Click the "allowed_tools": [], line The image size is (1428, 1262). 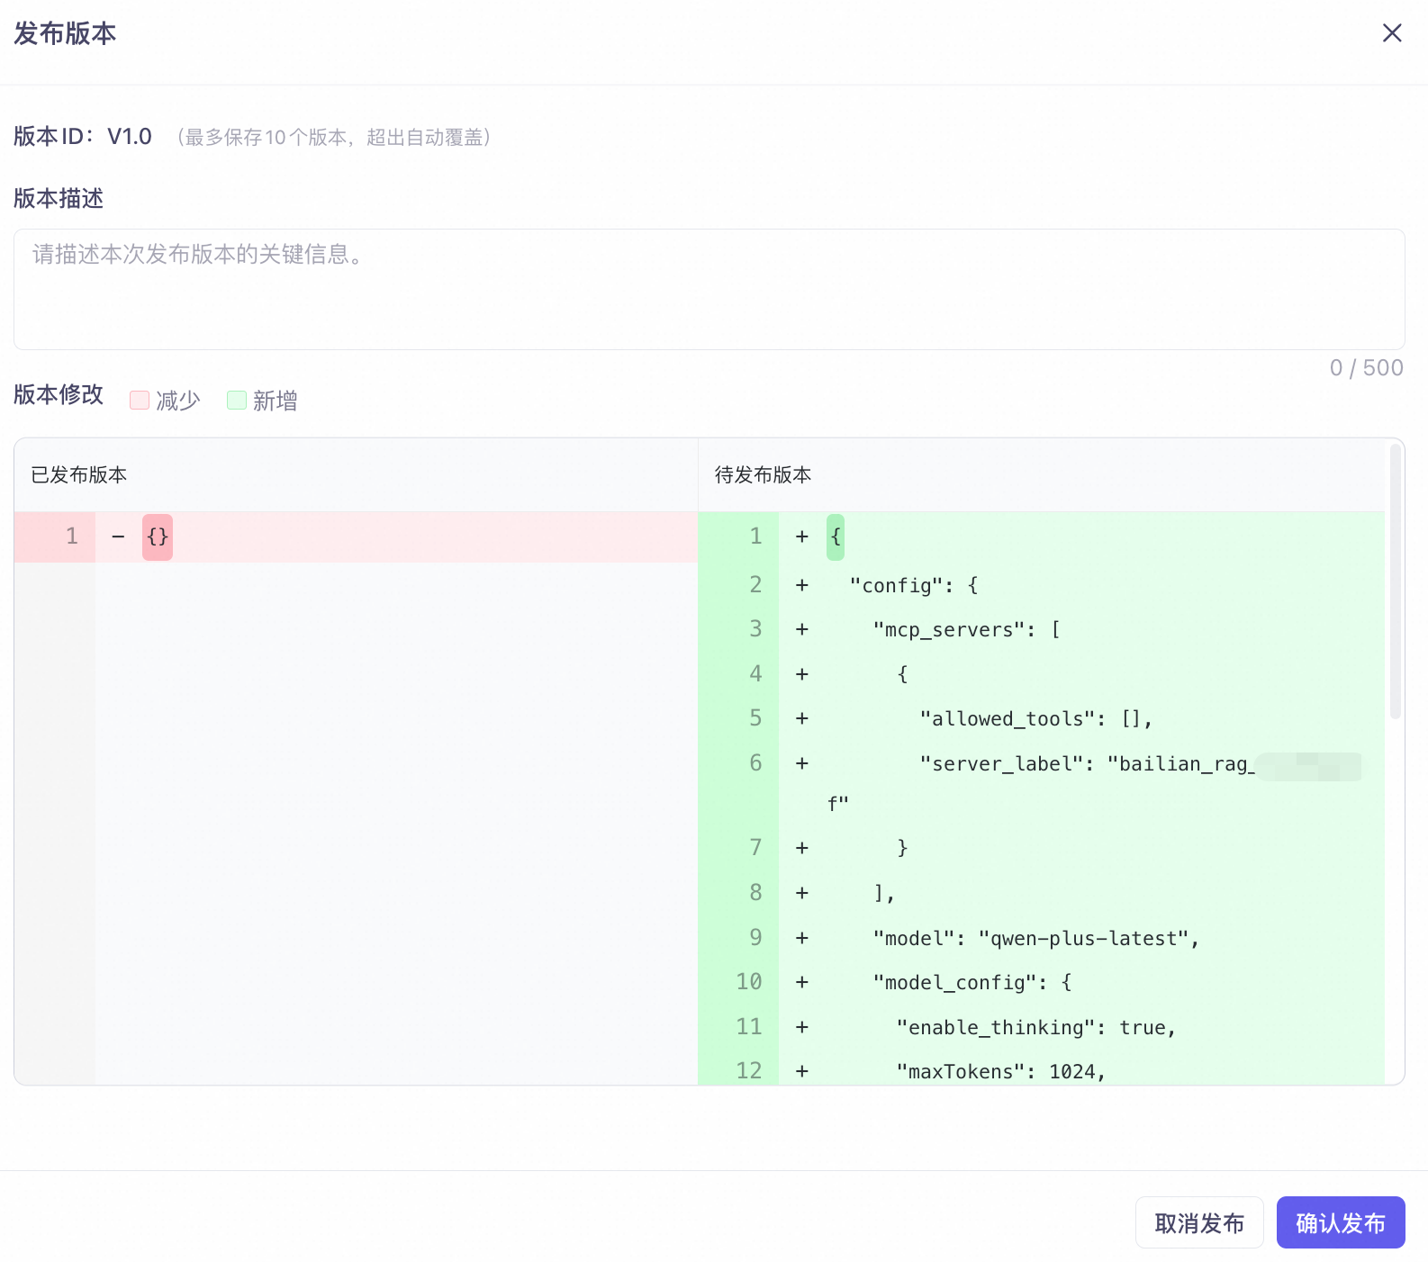pyautogui.click(x=1042, y=718)
